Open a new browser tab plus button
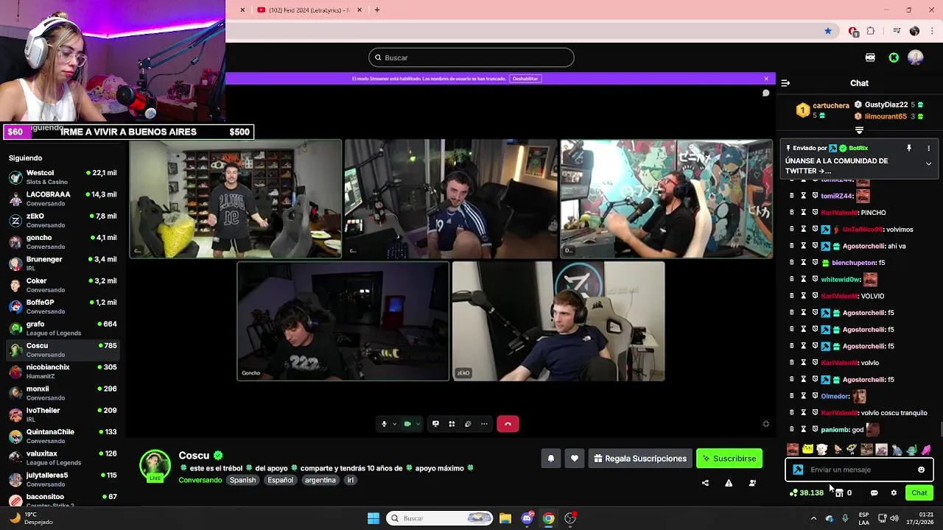Screen dimensions: 943x530 click(x=377, y=10)
